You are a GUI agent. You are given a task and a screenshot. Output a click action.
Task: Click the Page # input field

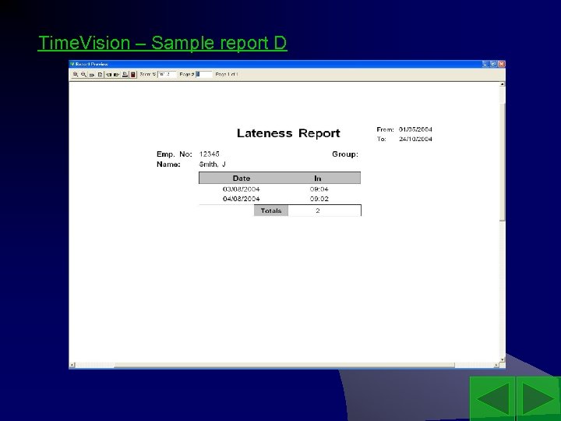[204, 75]
